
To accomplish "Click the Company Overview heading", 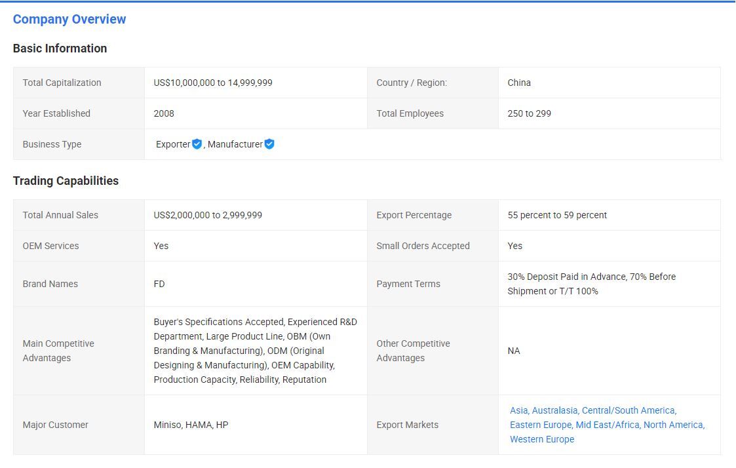I will coord(69,19).
